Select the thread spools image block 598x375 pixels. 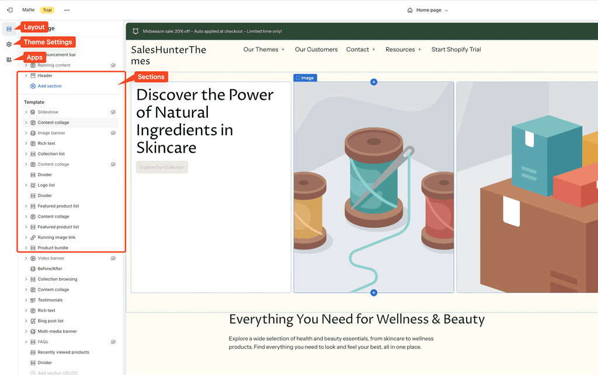(x=374, y=187)
